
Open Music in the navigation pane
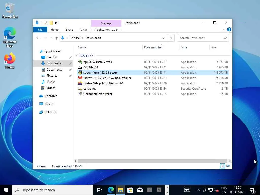[x=51, y=82]
